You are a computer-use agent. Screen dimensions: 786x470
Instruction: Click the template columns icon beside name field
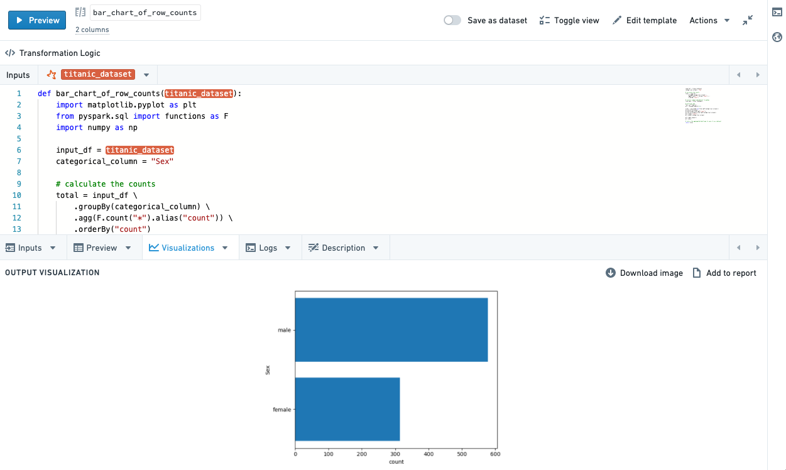tap(80, 13)
